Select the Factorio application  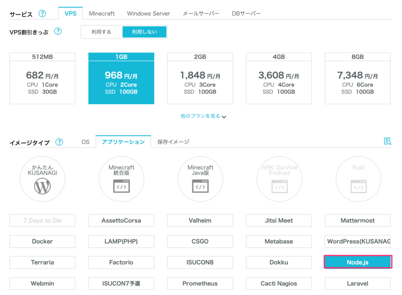121,262
